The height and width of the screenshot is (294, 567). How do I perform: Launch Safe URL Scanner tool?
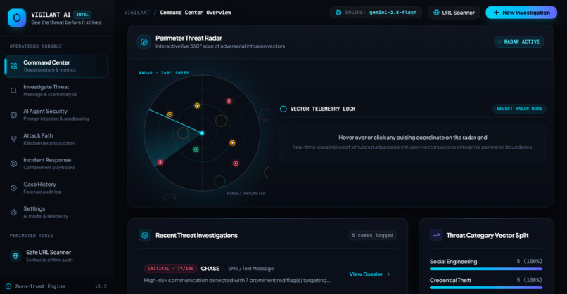tap(56, 256)
